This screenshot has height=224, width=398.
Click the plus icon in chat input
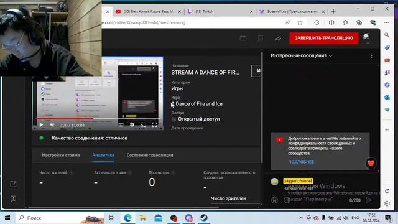click(287, 200)
